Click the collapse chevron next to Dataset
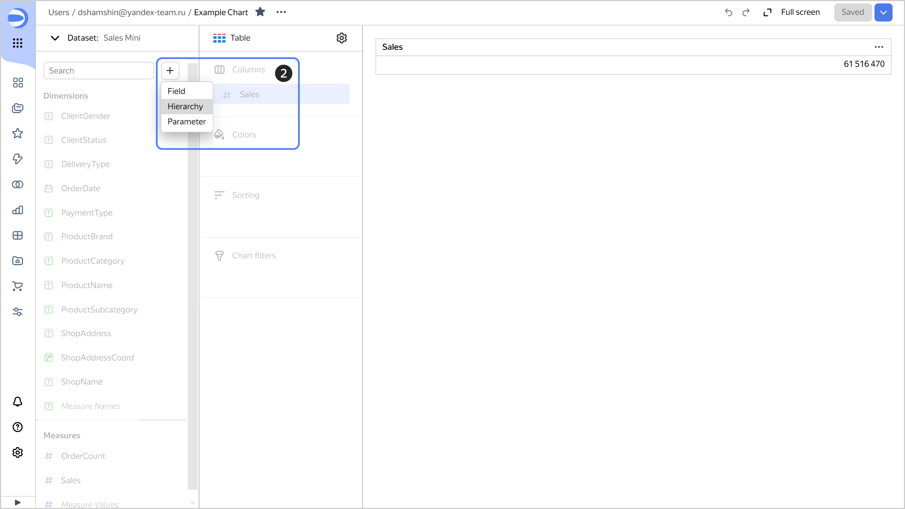This screenshot has width=905, height=509. pos(54,38)
